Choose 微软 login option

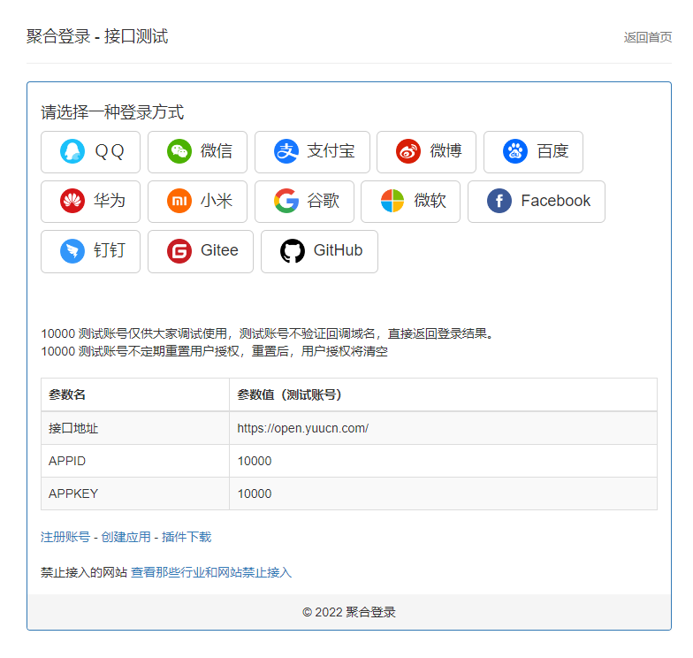(x=410, y=202)
